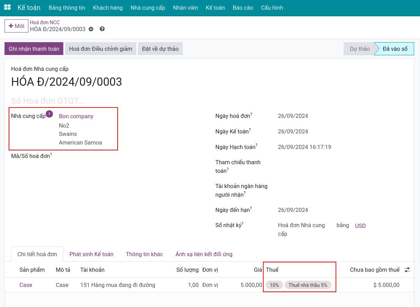Click the Kế toán app title
The image size is (420, 307).
click(x=29, y=8)
